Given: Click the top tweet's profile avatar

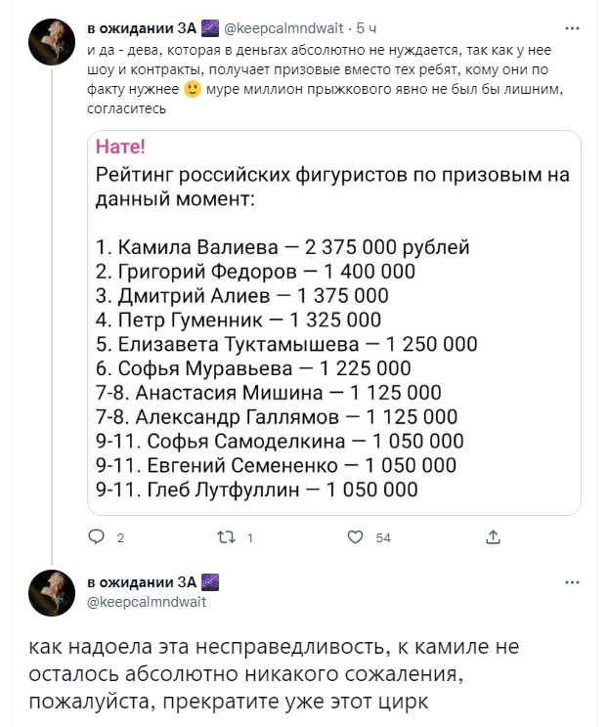Looking at the screenshot, I should point(52,42).
